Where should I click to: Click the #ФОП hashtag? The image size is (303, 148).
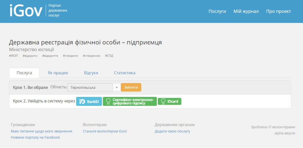point(13,56)
